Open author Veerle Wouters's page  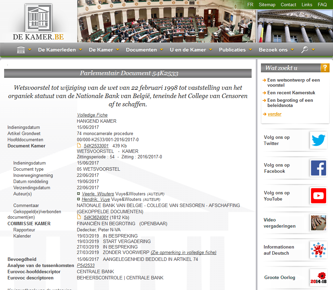coord(98,194)
